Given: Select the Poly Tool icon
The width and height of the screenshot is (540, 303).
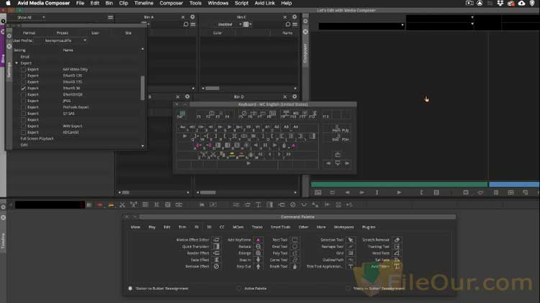Looking at the screenshot, I should (294, 253).
